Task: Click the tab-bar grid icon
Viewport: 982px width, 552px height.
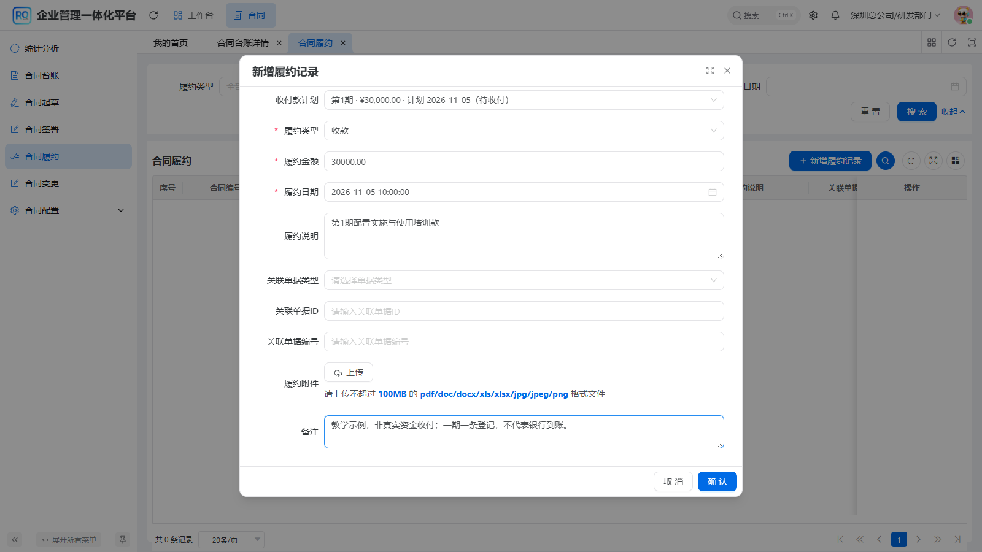Action: 932,42
